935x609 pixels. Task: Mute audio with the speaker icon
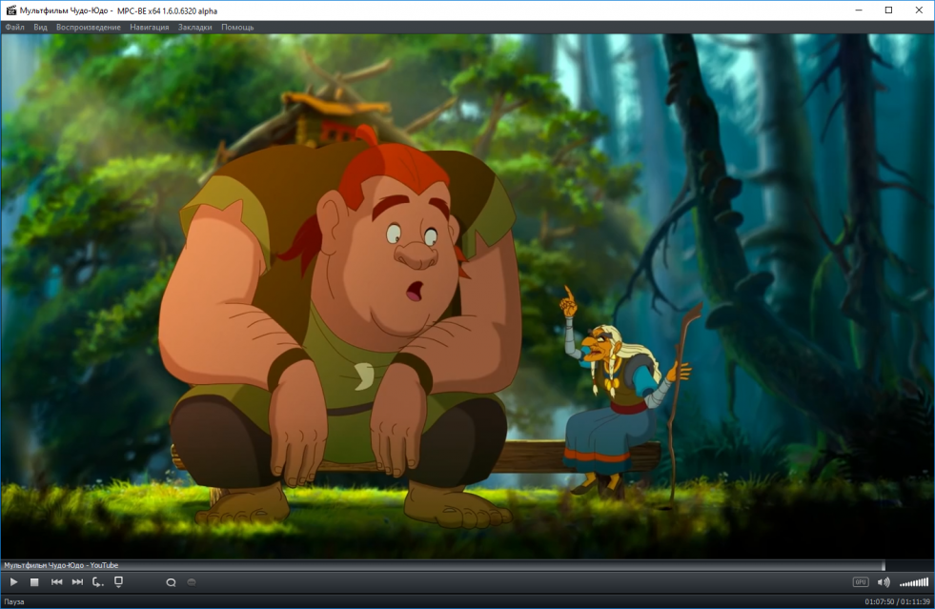884,581
